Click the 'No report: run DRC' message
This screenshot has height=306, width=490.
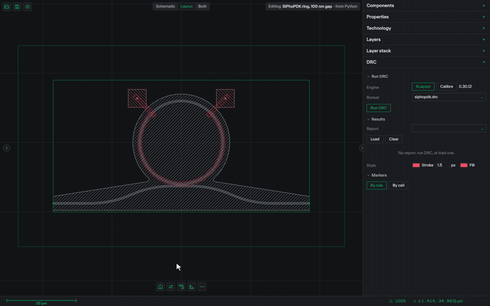click(x=426, y=153)
